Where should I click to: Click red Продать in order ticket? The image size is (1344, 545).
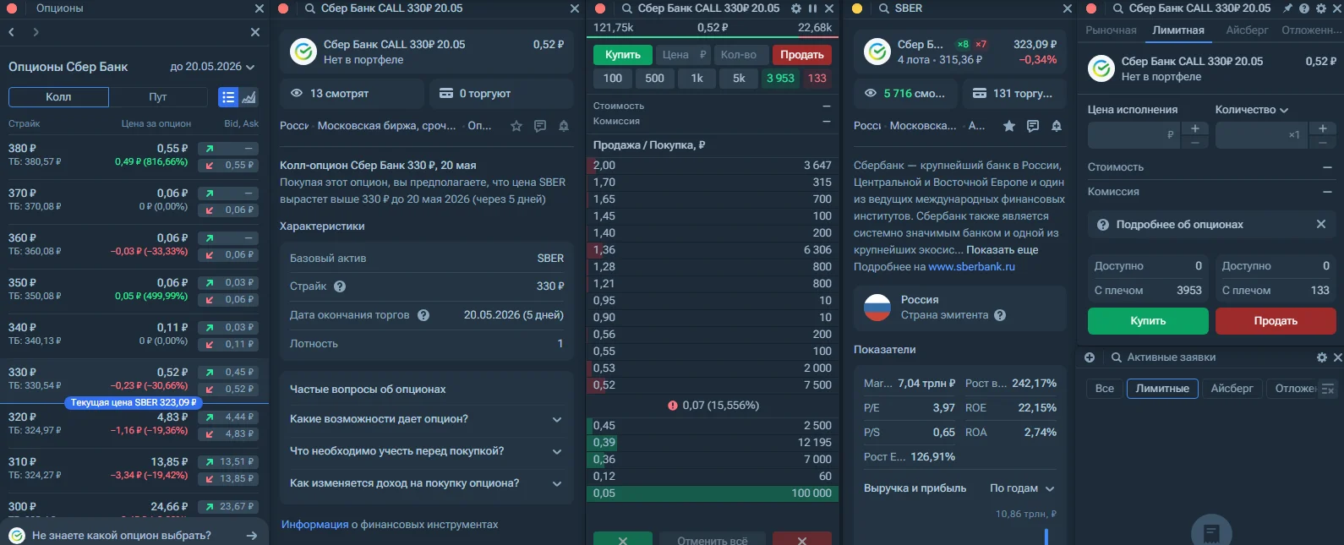coord(1276,321)
